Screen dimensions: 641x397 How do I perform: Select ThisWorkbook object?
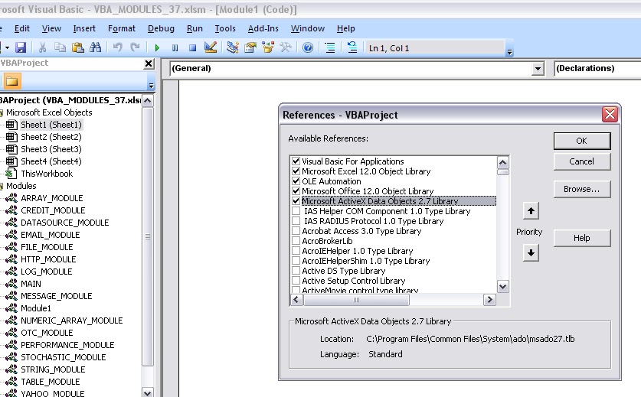pyautogui.click(x=47, y=174)
